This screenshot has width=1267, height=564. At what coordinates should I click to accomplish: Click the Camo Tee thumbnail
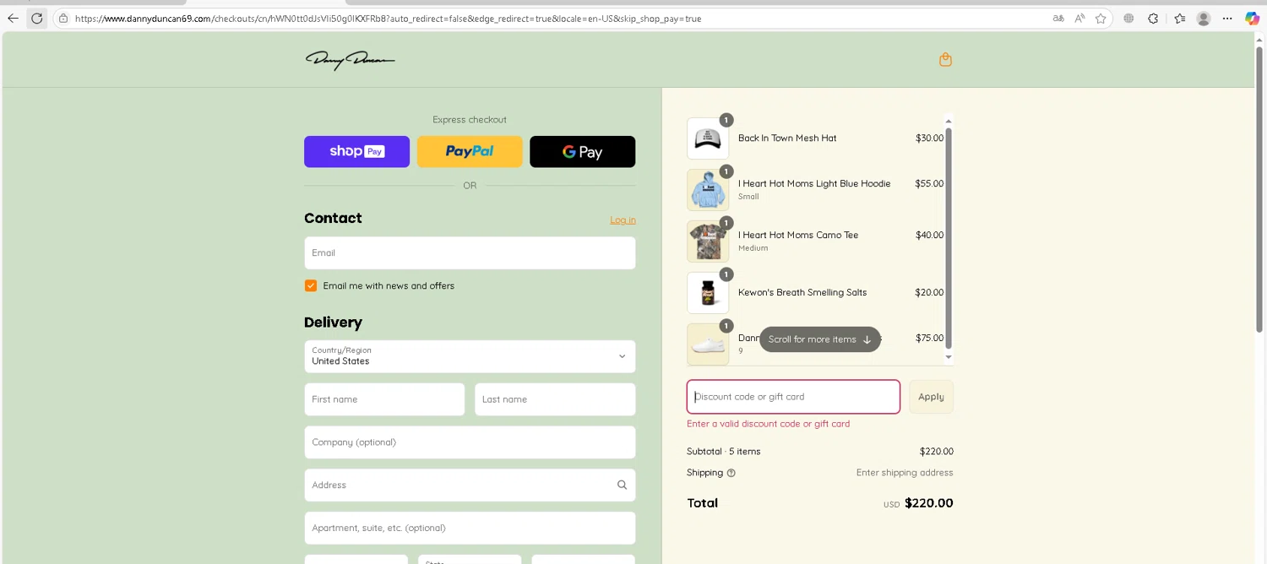[708, 241]
